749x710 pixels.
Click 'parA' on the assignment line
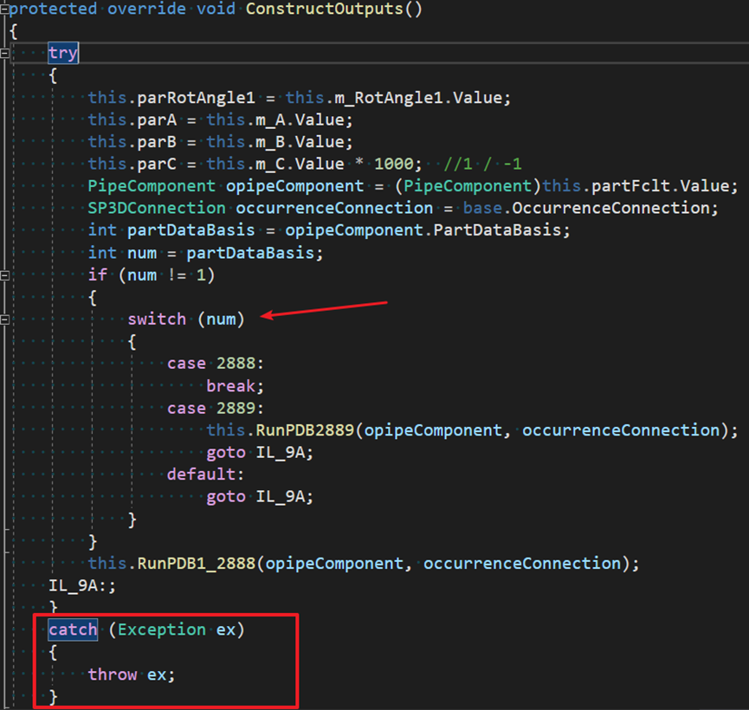(157, 120)
